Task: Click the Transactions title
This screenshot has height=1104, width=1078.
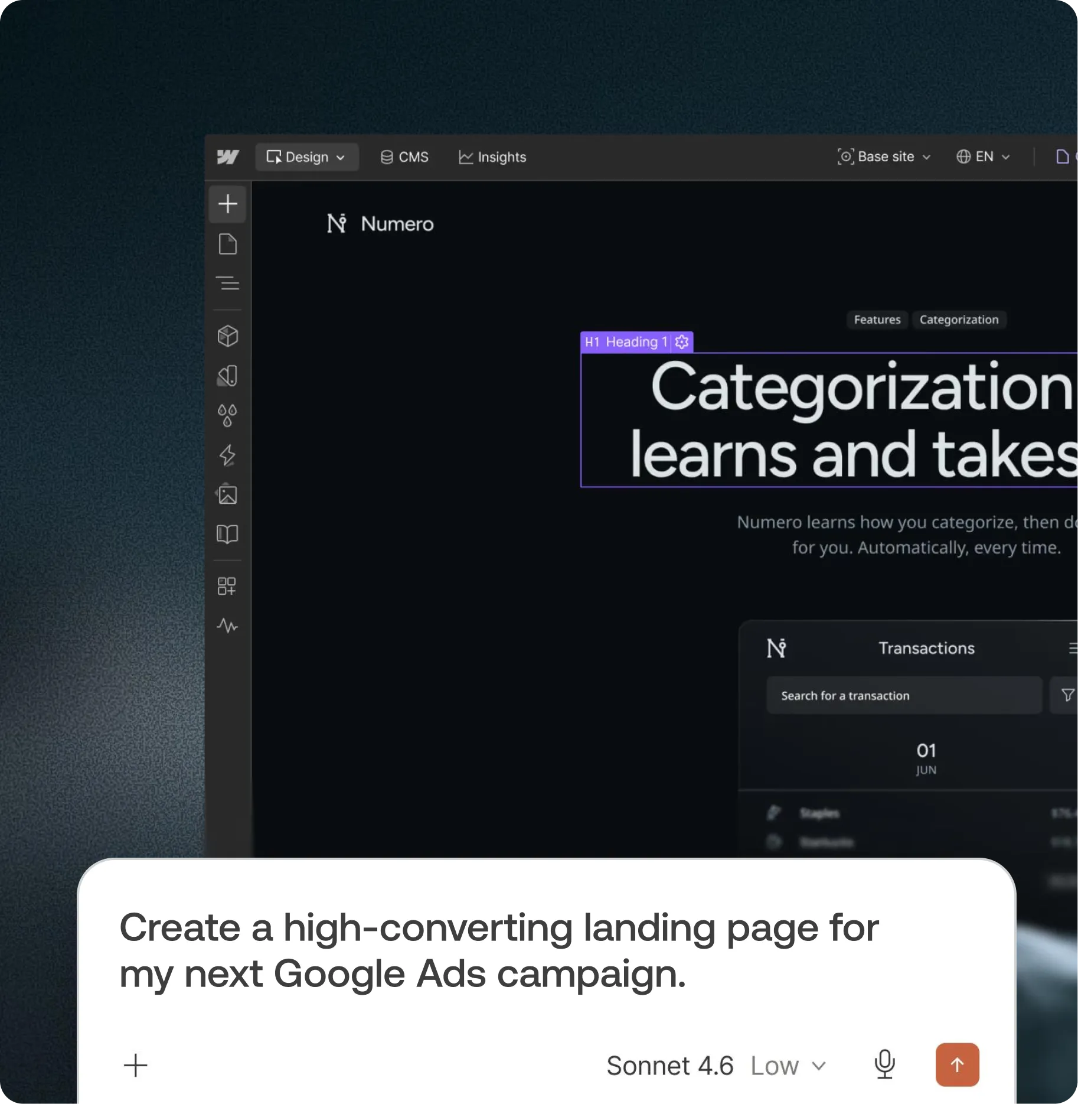Action: click(x=926, y=648)
